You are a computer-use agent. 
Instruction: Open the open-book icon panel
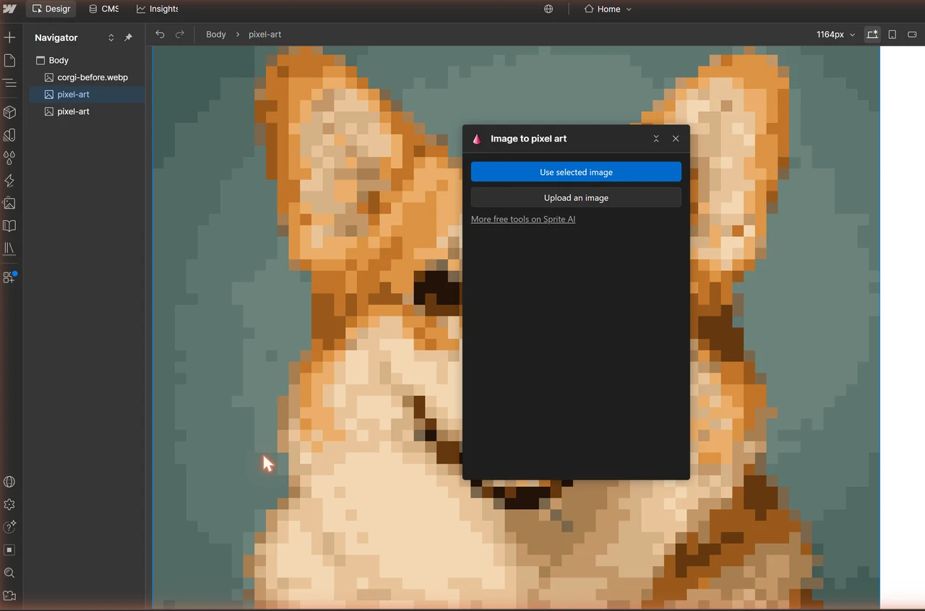pyautogui.click(x=9, y=225)
